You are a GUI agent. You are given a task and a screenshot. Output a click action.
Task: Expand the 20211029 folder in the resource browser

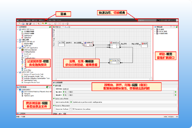pyautogui.click(x=20, y=92)
